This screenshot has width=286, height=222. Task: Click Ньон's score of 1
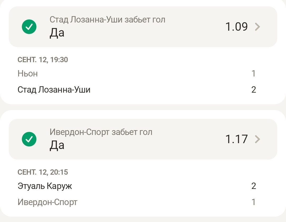(253, 74)
